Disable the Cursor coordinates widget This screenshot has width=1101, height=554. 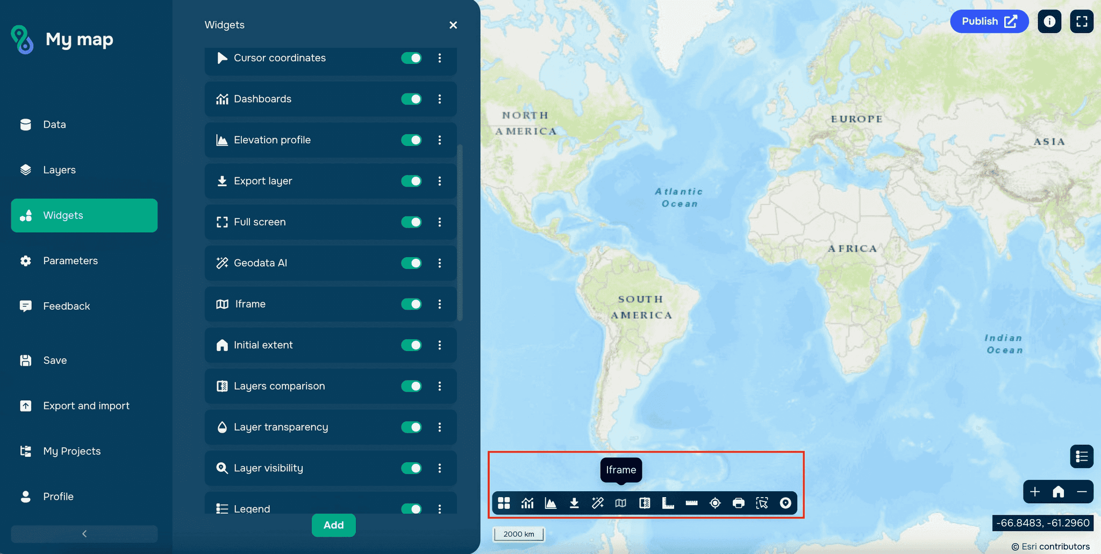[411, 58]
